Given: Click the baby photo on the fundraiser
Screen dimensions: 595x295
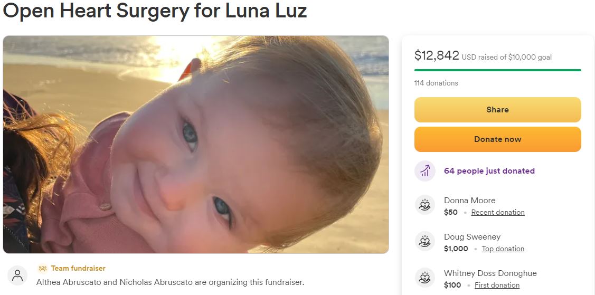Looking at the screenshot, I should click(x=196, y=145).
